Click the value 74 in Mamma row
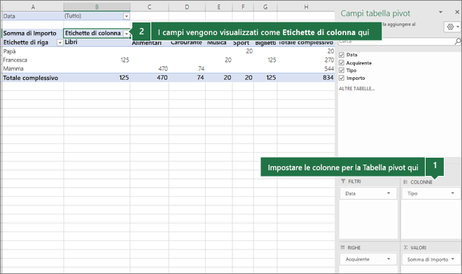This screenshot has width=462, height=274. (x=201, y=69)
